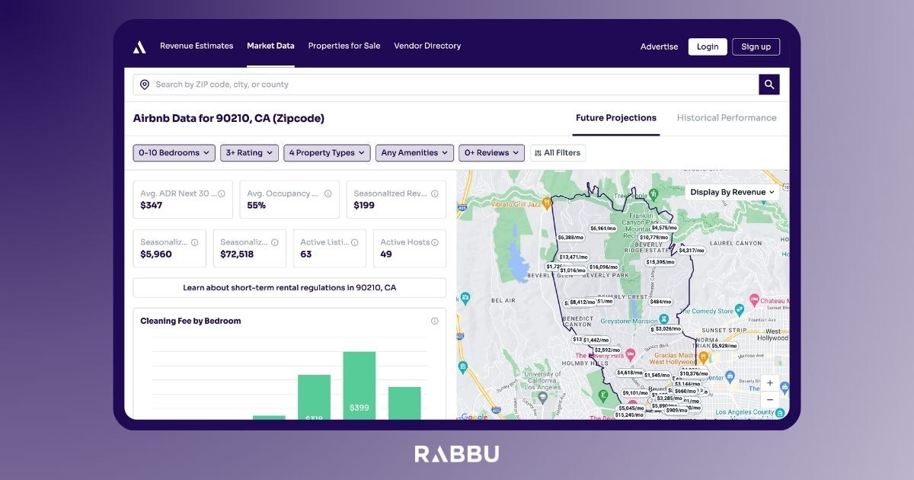The width and height of the screenshot is (914, 480).
Task: Click info icon on the $72,518 card
Action: [274, 242]
